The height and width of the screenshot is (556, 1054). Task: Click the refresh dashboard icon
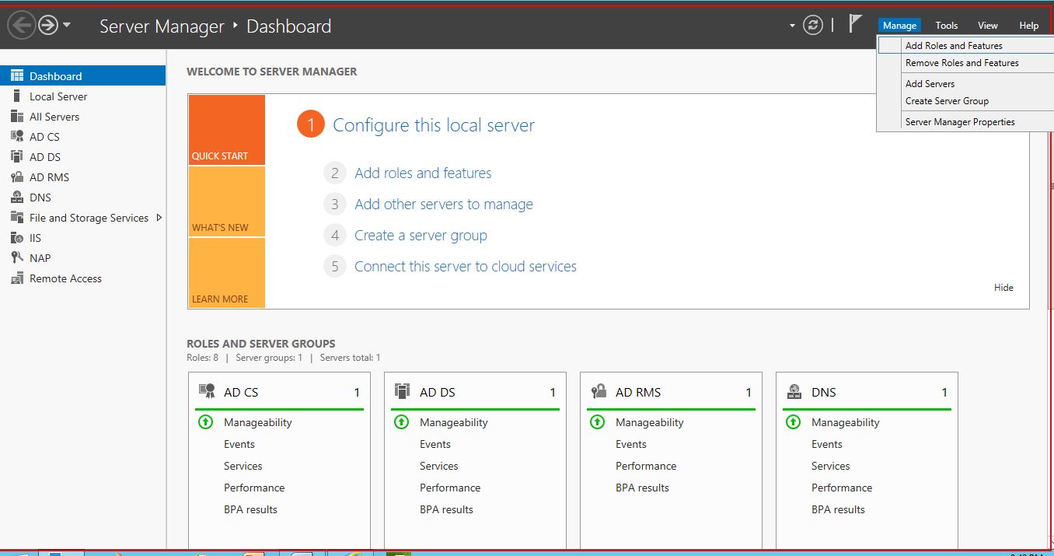point(813,25)
